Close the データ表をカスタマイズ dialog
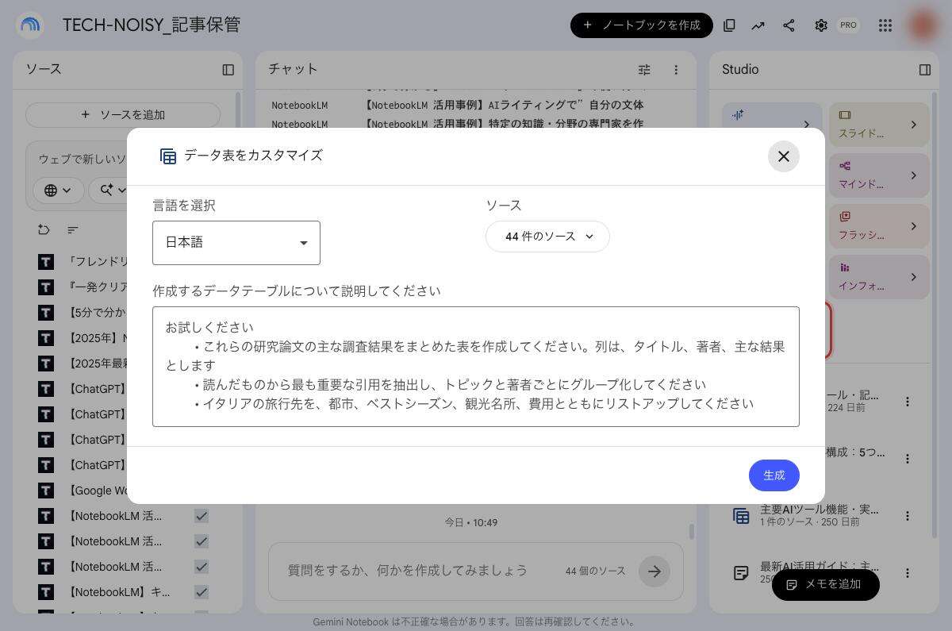This screenshot has width=952, height=631. click(x=783, y=156)
